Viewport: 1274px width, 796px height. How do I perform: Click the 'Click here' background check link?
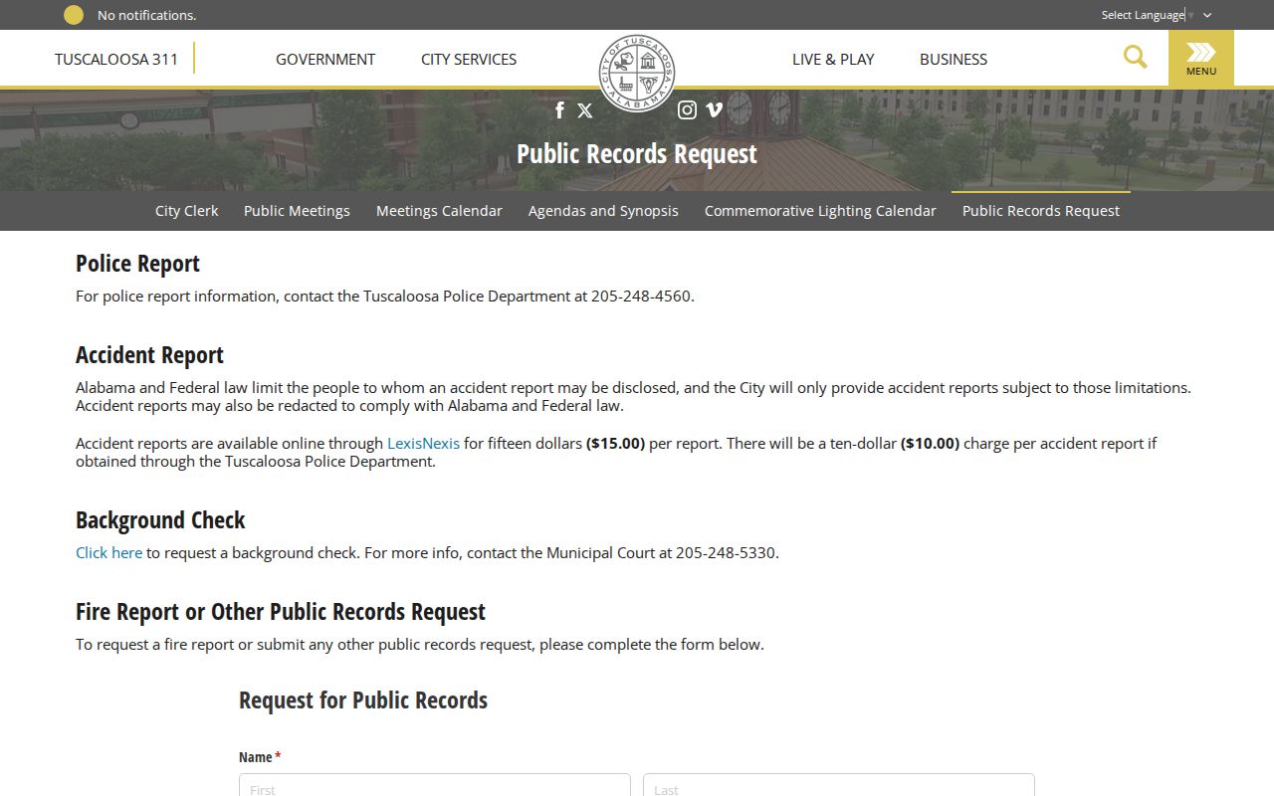108,552
